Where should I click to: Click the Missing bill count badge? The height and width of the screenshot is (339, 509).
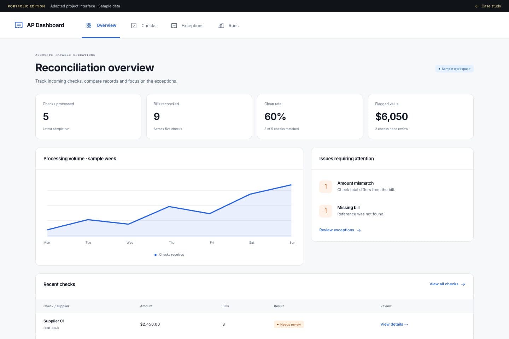[326, 211]
